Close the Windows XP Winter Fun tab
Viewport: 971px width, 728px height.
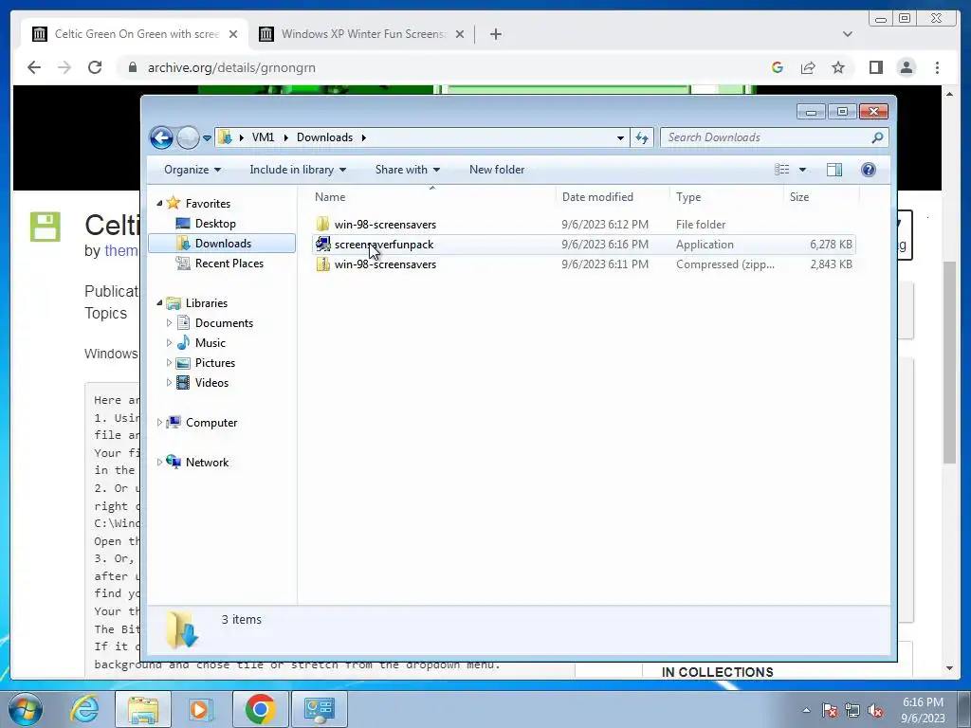point(460,34)
